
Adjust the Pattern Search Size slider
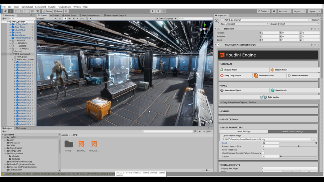click(x=298, y=146)
